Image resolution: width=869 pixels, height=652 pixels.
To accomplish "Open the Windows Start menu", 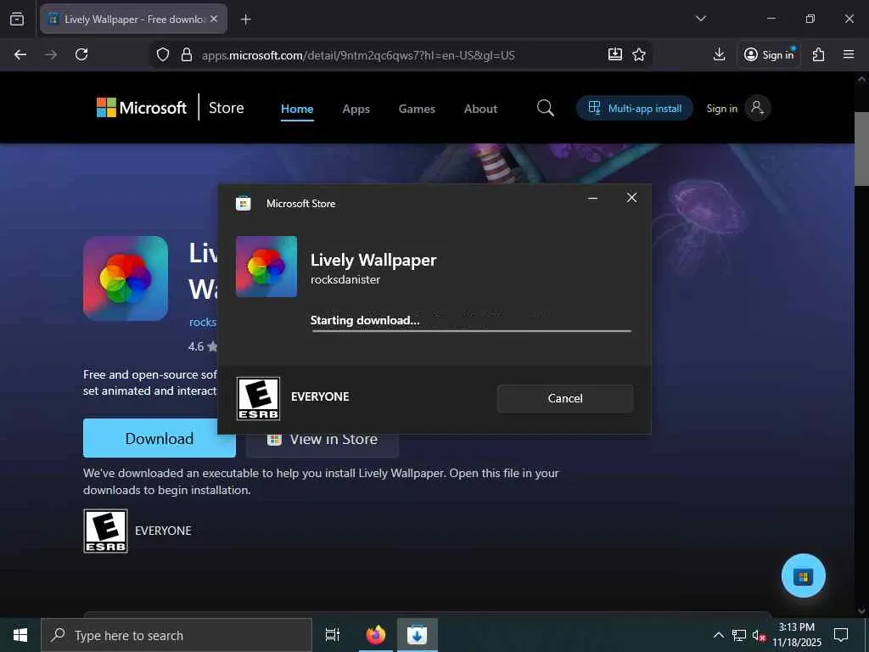I will (x=20, y=635).
